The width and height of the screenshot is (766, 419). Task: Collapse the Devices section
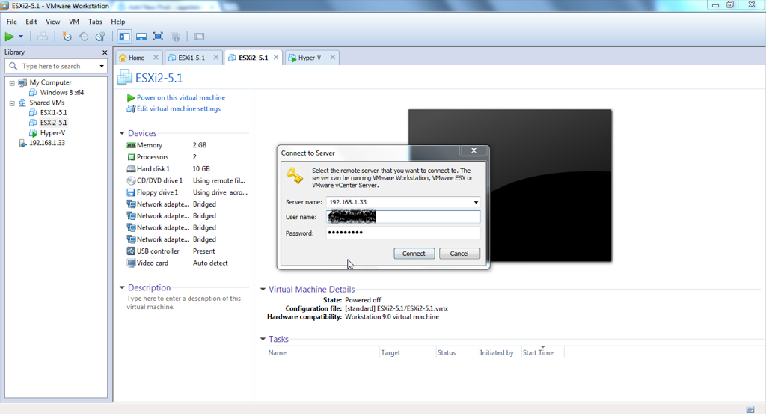coord(122,133)
